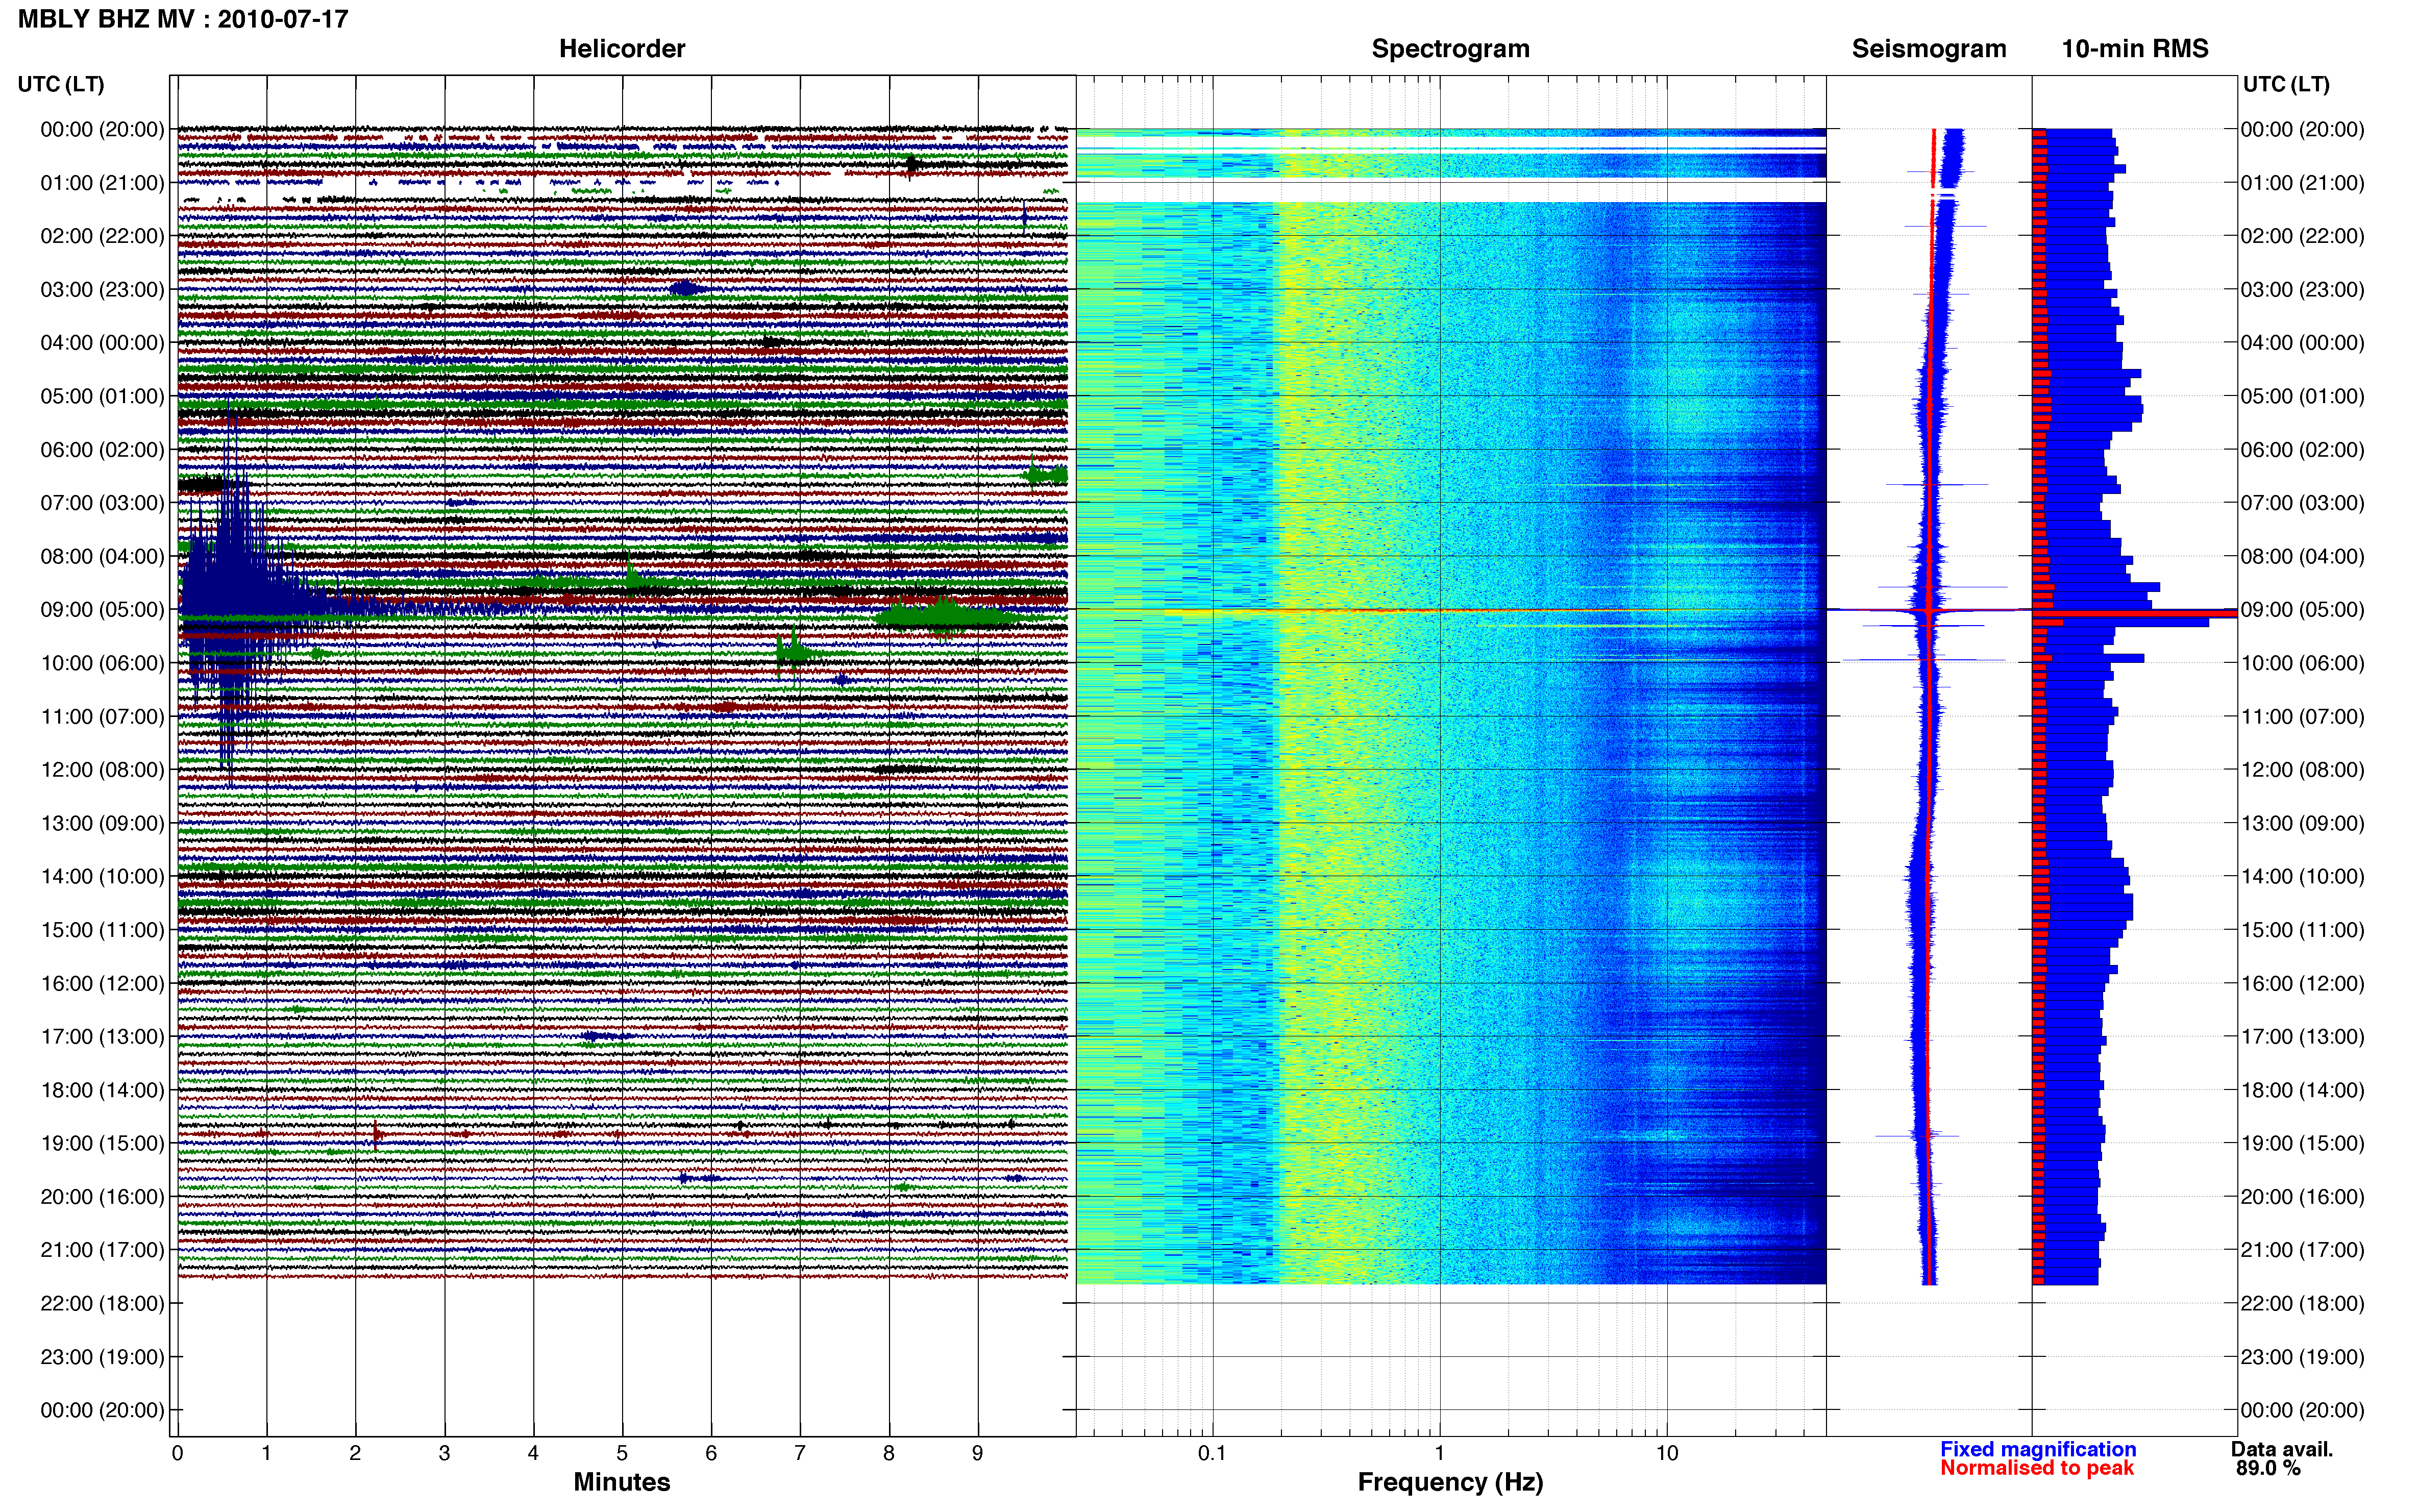This screenshot has width=2419, height=1512.
Task: Select left time label '01:00 (21:00)'
Action: click(x=102, y=183)
